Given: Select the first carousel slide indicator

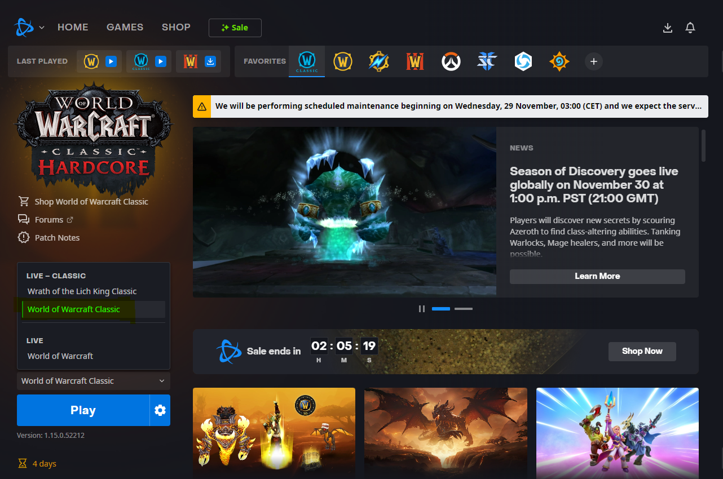Looking at the screenshot, I should click(441, 309).
